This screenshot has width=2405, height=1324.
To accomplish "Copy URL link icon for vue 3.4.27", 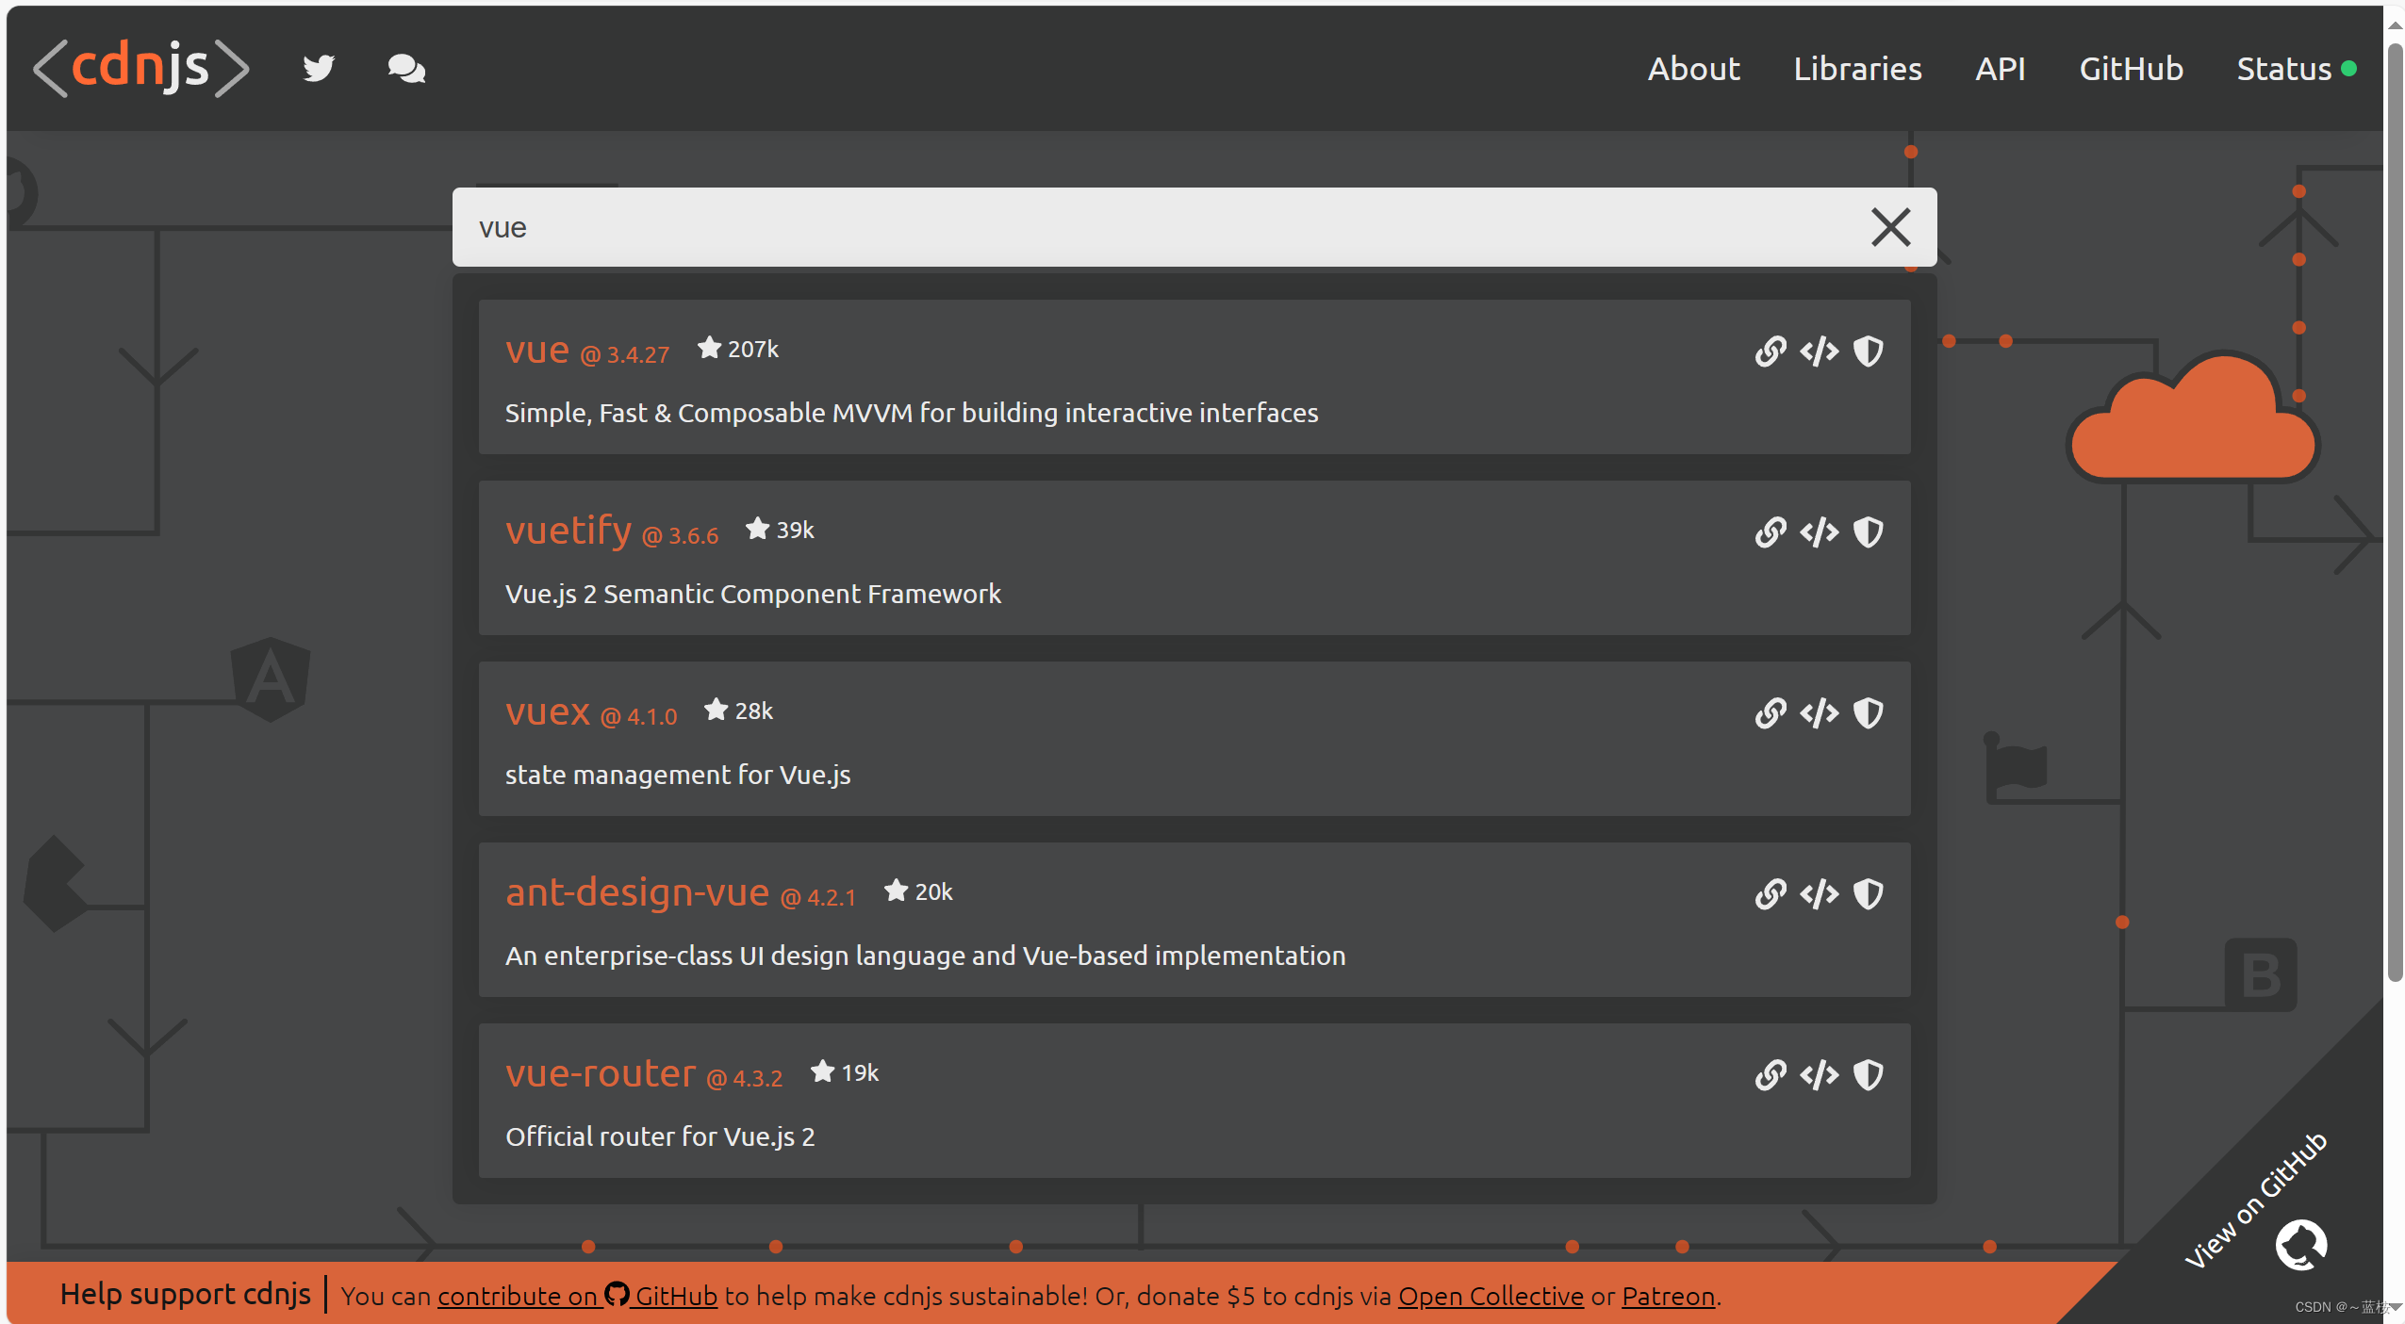I will [1771, 351].
